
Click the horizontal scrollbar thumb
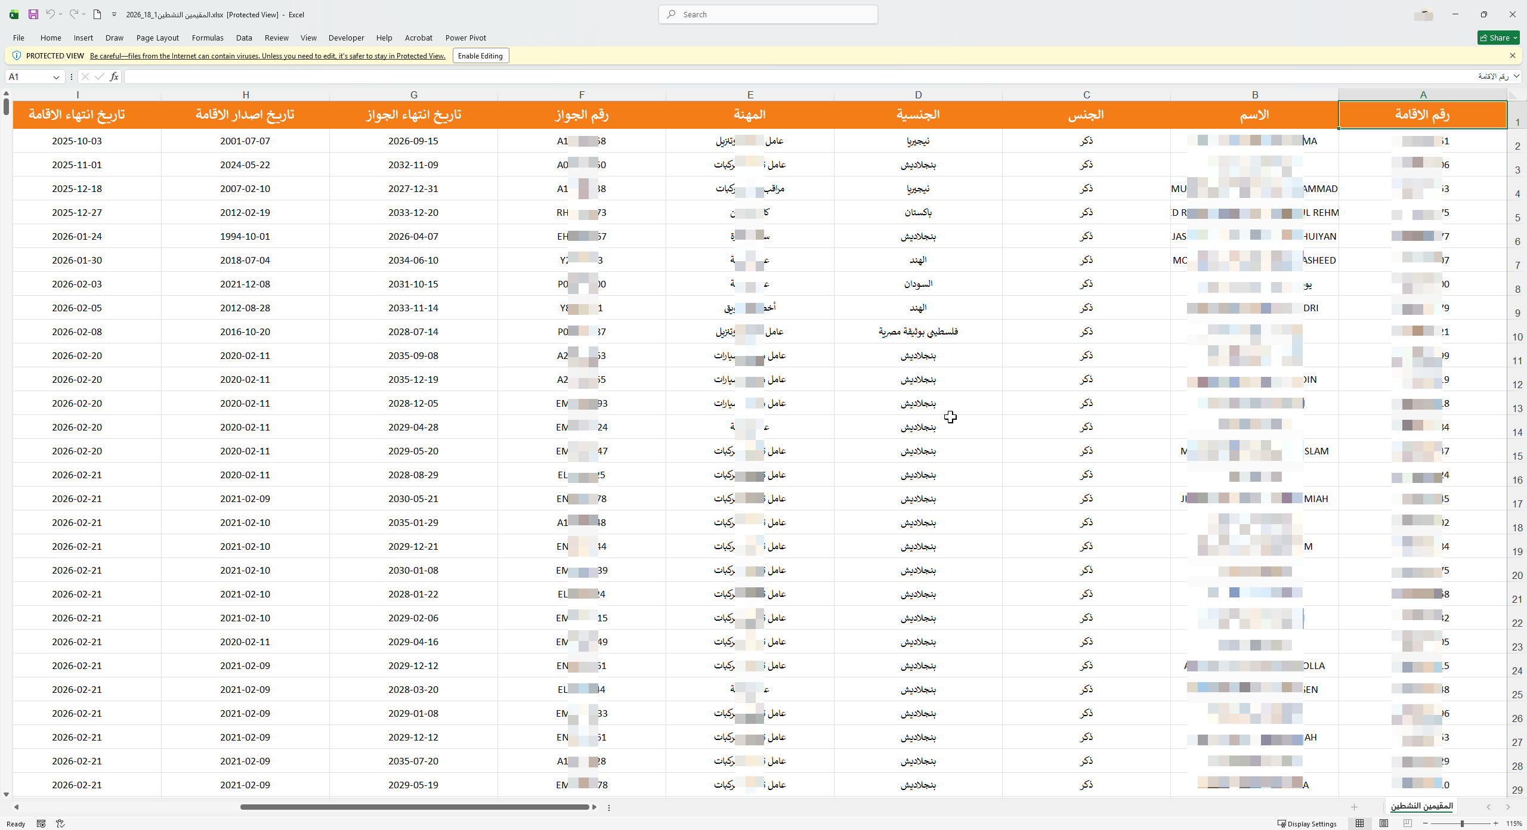(415, 807)
